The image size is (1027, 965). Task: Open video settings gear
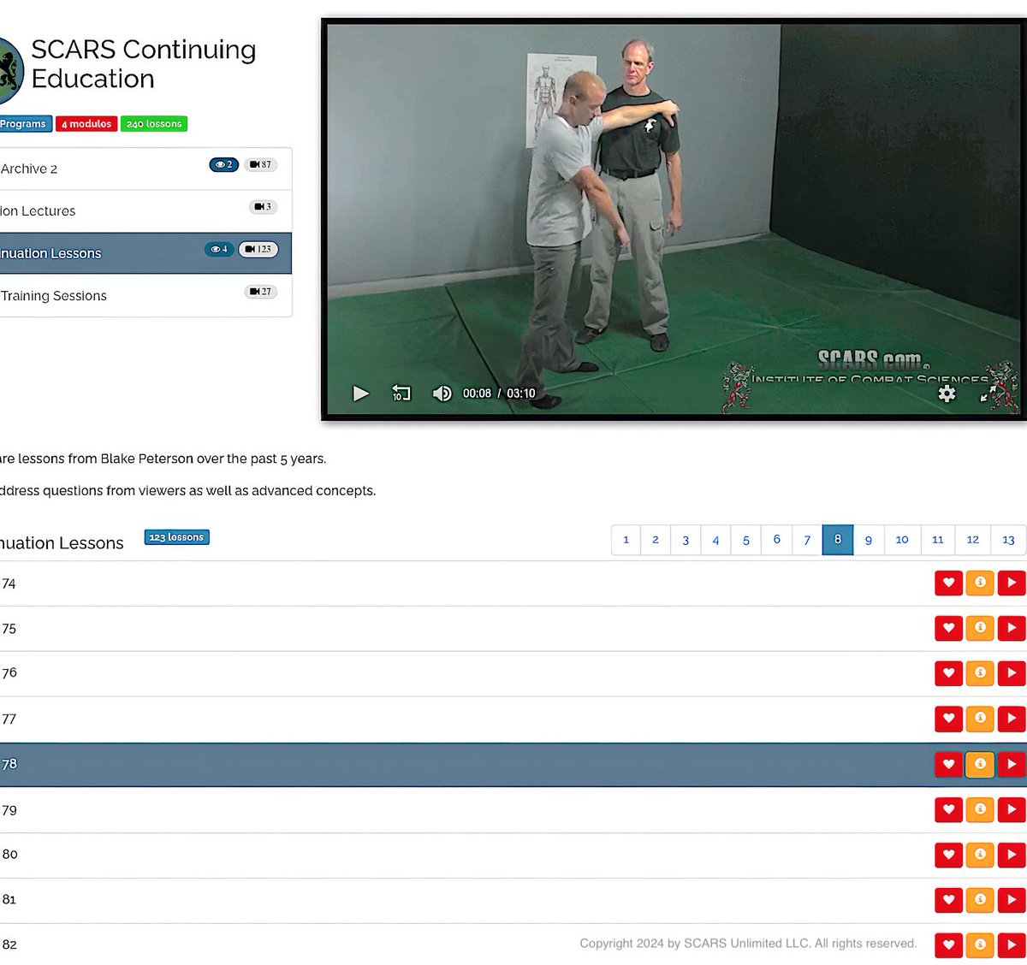click(x=947, y=394)
